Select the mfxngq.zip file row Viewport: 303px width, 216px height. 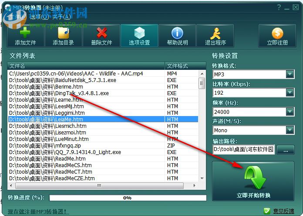point(103,145)
